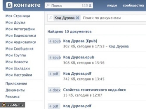Click the VKontakte logo icon
This screenshot has height=109, width=146.
coord(9,5)
